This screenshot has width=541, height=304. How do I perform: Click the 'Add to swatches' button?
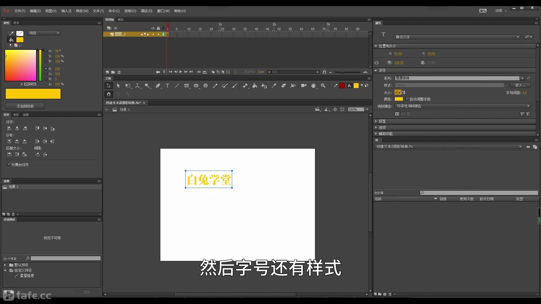click(x=25, y=106)
